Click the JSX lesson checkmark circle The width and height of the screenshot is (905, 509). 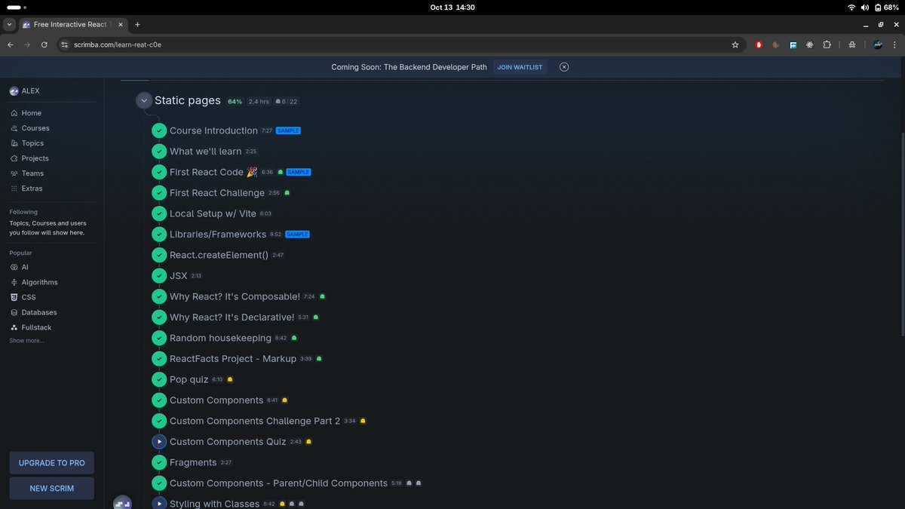pyautogui.click(x=158, y=276)
